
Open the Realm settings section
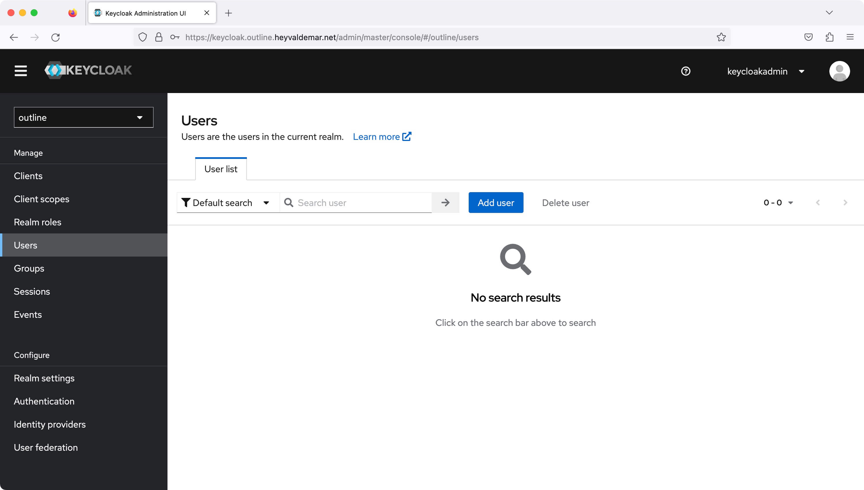(x=44, y=378)
